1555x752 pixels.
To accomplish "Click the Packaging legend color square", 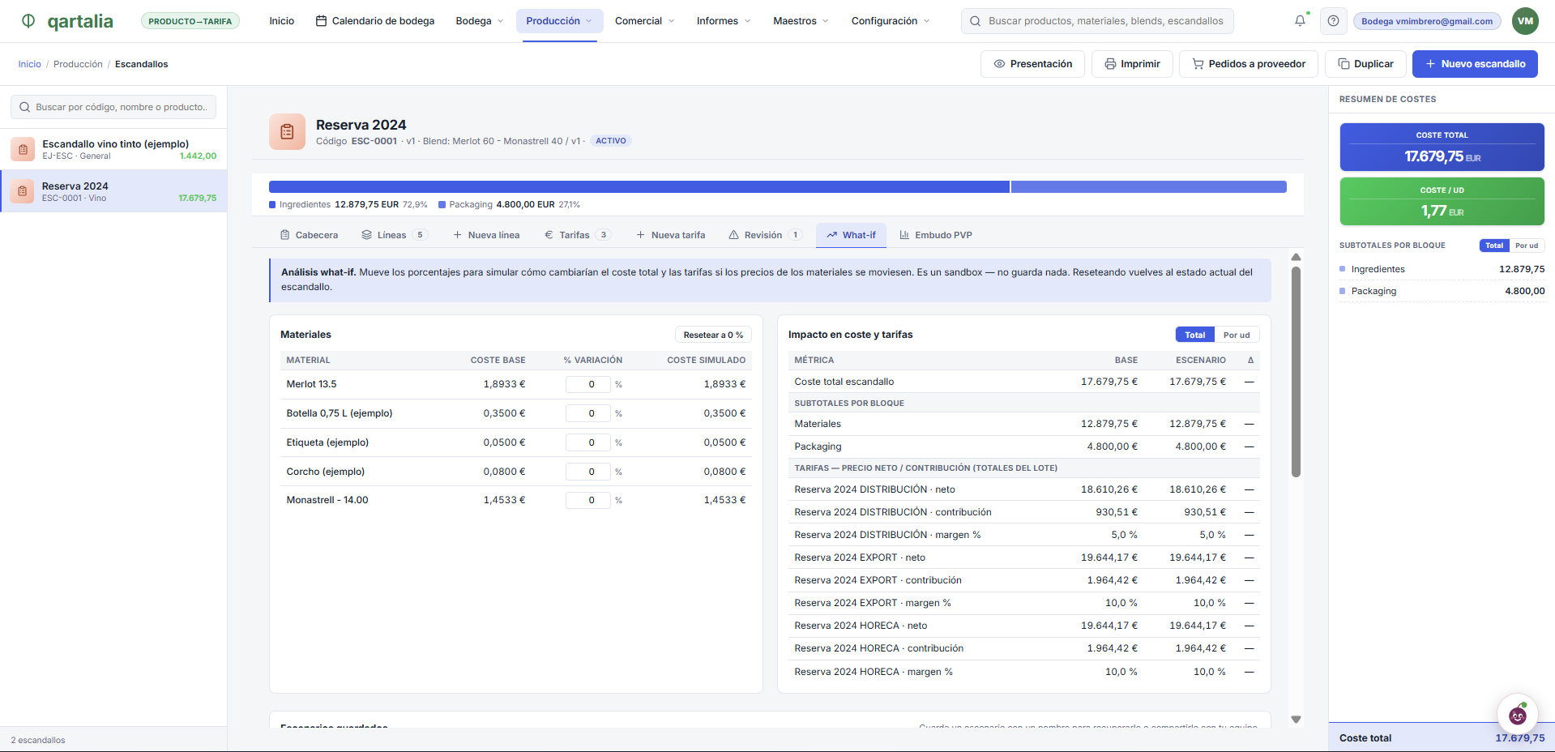I will coord(442,205).
